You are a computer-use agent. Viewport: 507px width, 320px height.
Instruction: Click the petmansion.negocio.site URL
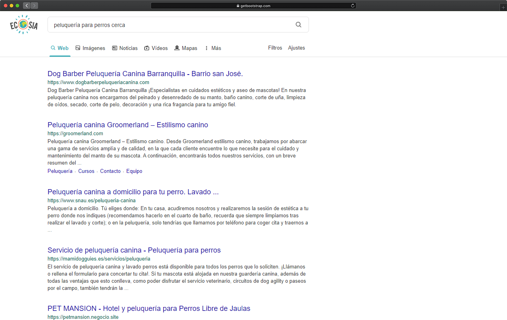(x=83, y=317)
